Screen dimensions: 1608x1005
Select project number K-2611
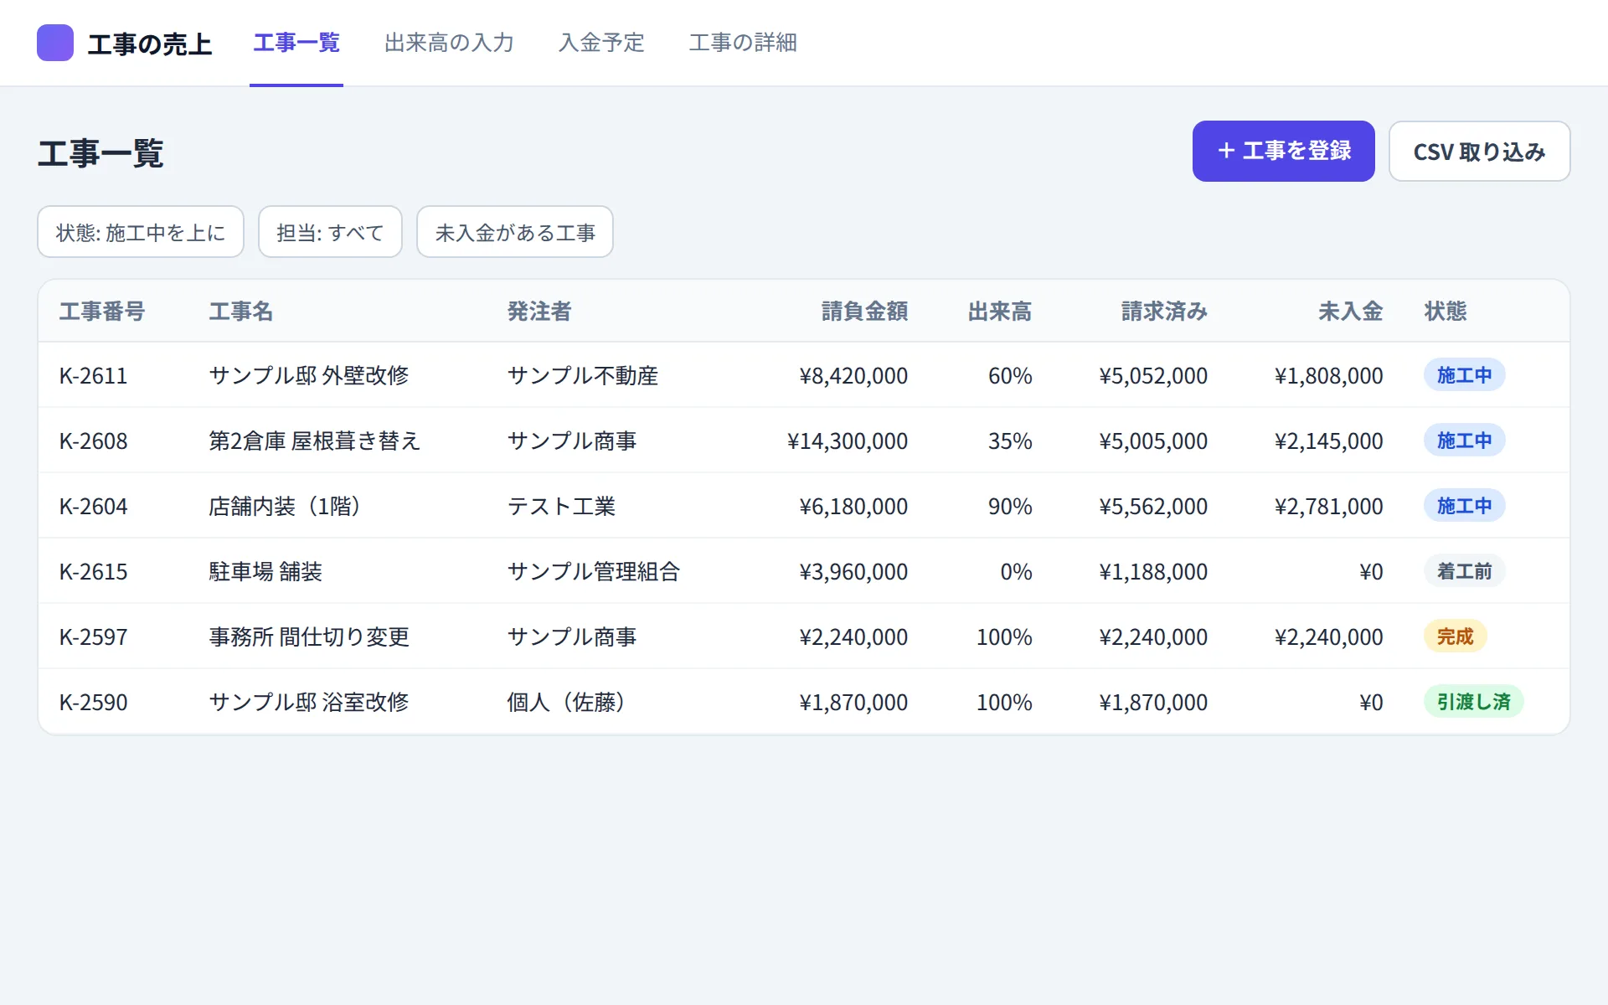click(94, 375)
